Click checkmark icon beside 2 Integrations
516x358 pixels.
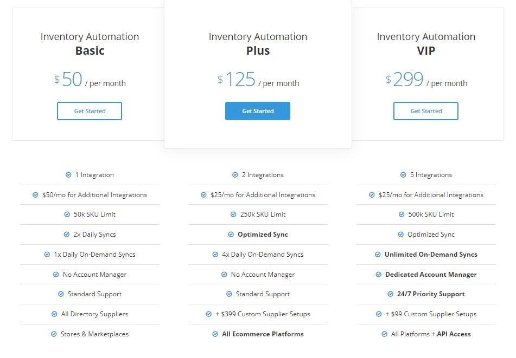235,175
